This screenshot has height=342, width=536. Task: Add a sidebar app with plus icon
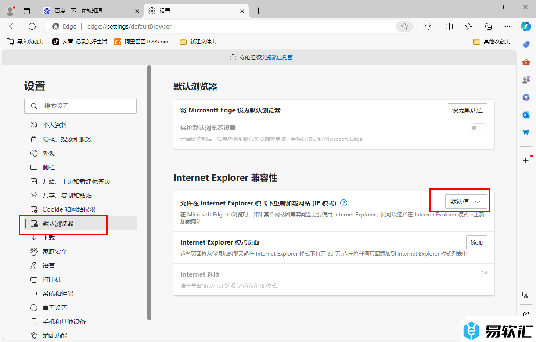(x=526, y=160)
